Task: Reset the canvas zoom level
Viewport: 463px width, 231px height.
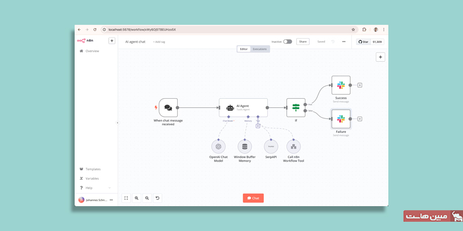Action: tap(157, 198)
